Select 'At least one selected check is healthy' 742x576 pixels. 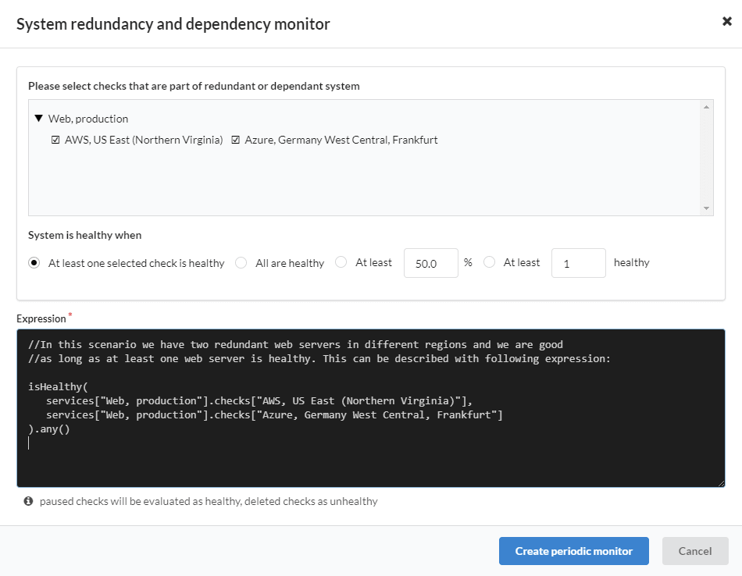click(34, 263)
